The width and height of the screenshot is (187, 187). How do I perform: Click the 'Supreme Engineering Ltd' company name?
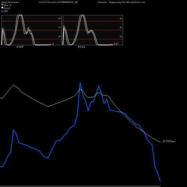111,2
